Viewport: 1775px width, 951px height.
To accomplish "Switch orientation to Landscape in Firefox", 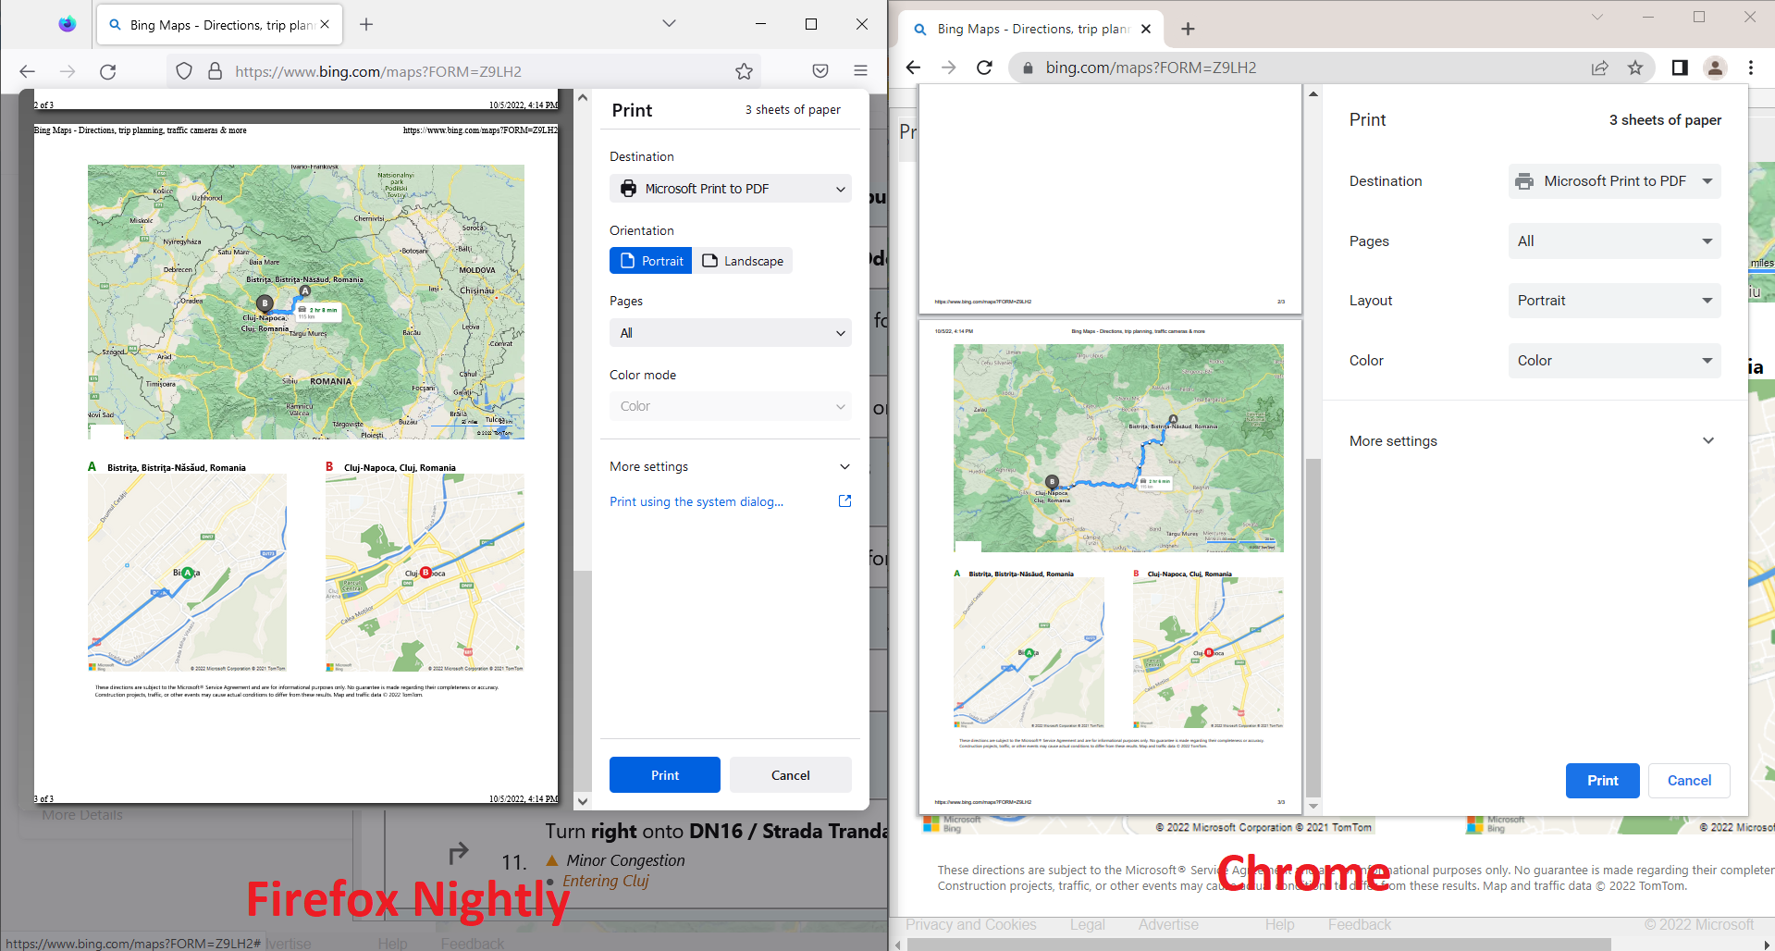I will (743, 260).
